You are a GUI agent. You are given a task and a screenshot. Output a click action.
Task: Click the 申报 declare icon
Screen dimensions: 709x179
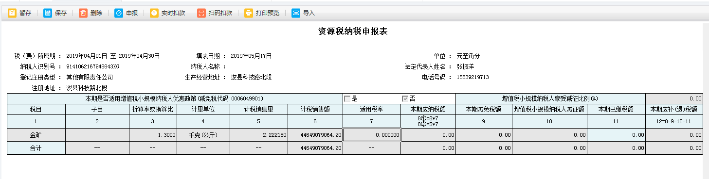119,13
